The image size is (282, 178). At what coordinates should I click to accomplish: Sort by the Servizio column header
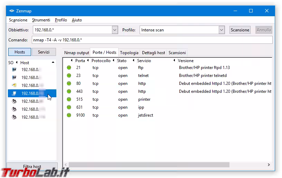(x=144, y=61)
